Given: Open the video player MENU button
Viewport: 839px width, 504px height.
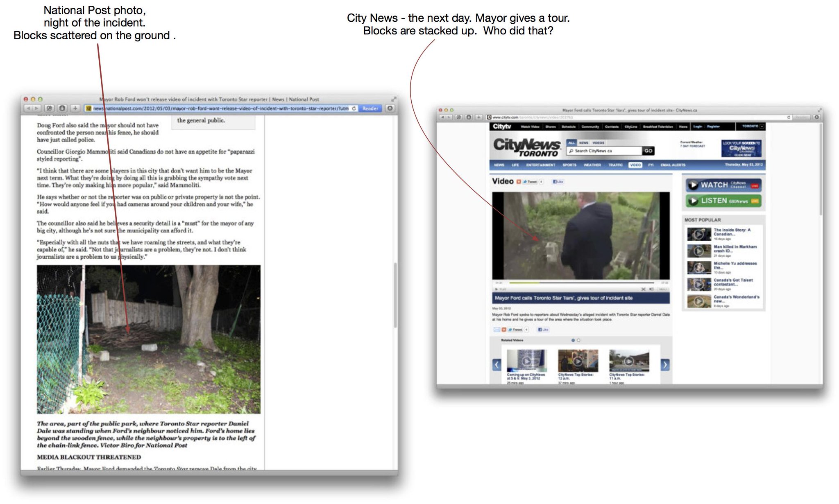Looking at the screenshot, I should [662, 289].
